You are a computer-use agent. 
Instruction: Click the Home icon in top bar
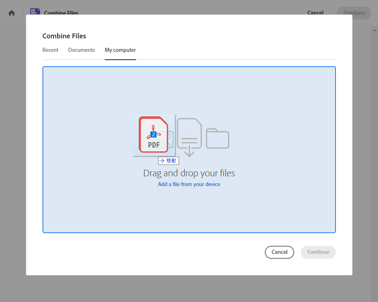tap(12, 13)
